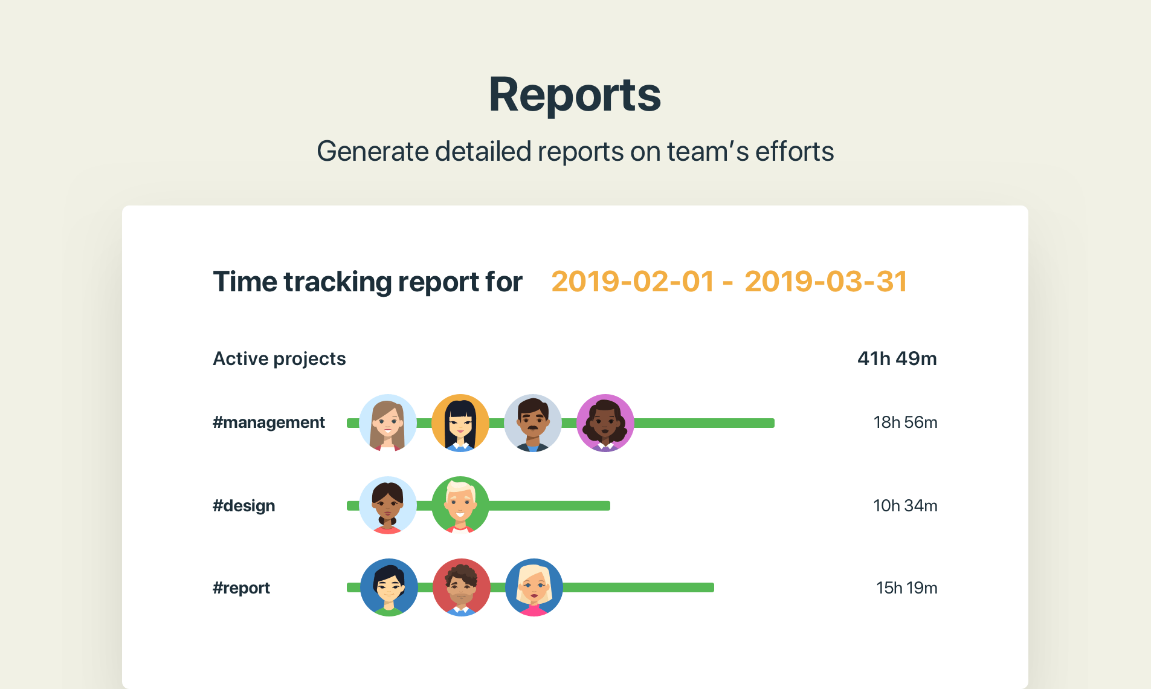Image resolution: width=1151 pixels, height=689 pixels.
Task: Select the blonde avatar in #report row
Action: [x=534, y=587]
